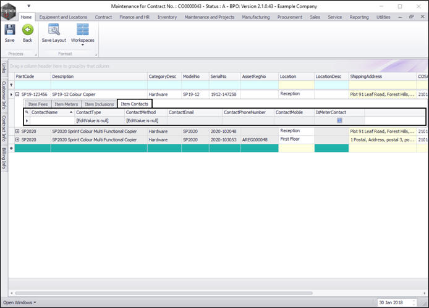Click the Save Layout icon
The height and width of the screenshot is (308, 429).
(54, 30)
